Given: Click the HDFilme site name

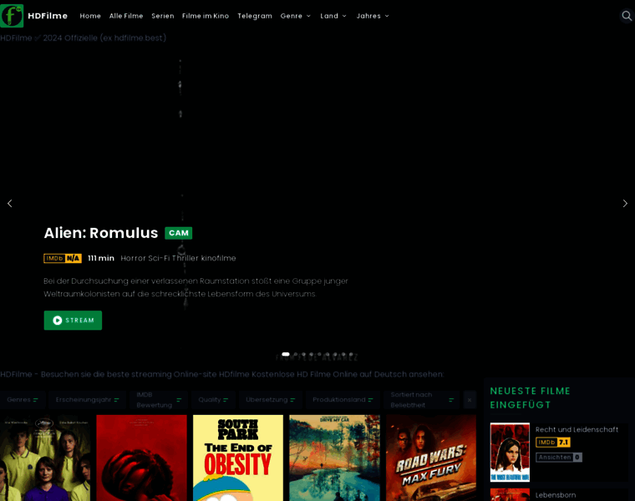Looking at the screenshot, I should [48, 16].
